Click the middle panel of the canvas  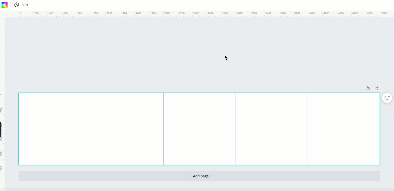(199, 129)
